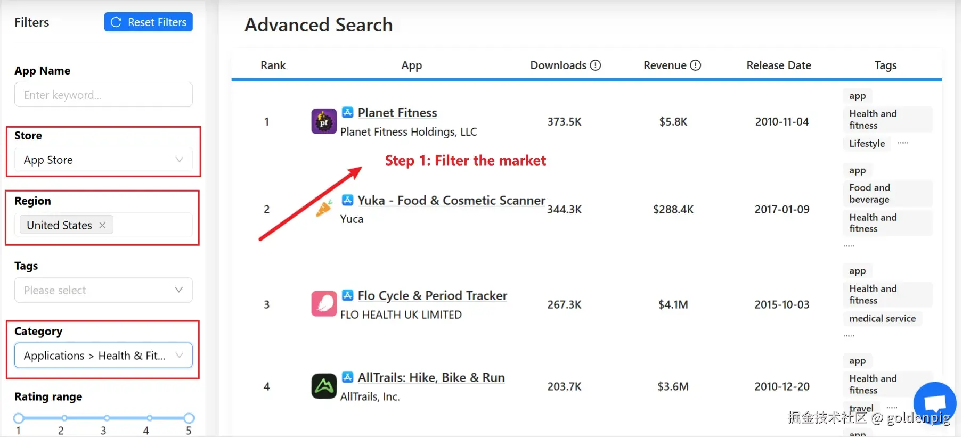Show the Revenue column info tooltip
The width and height of the screenshot is (962, 438).
coord(695,65)
